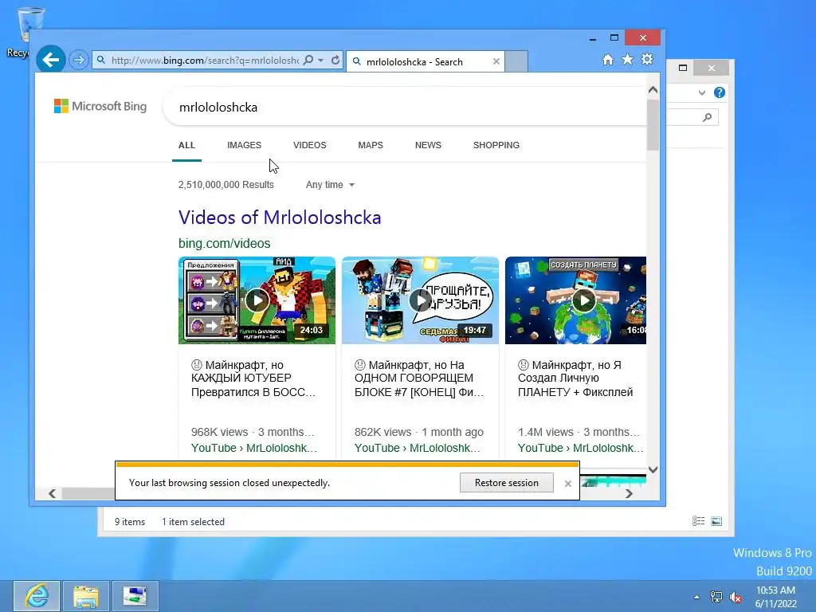816x612 pixels.
Task: Click the Restore session button
Action: pyautogui.click(x=506, y=483)
